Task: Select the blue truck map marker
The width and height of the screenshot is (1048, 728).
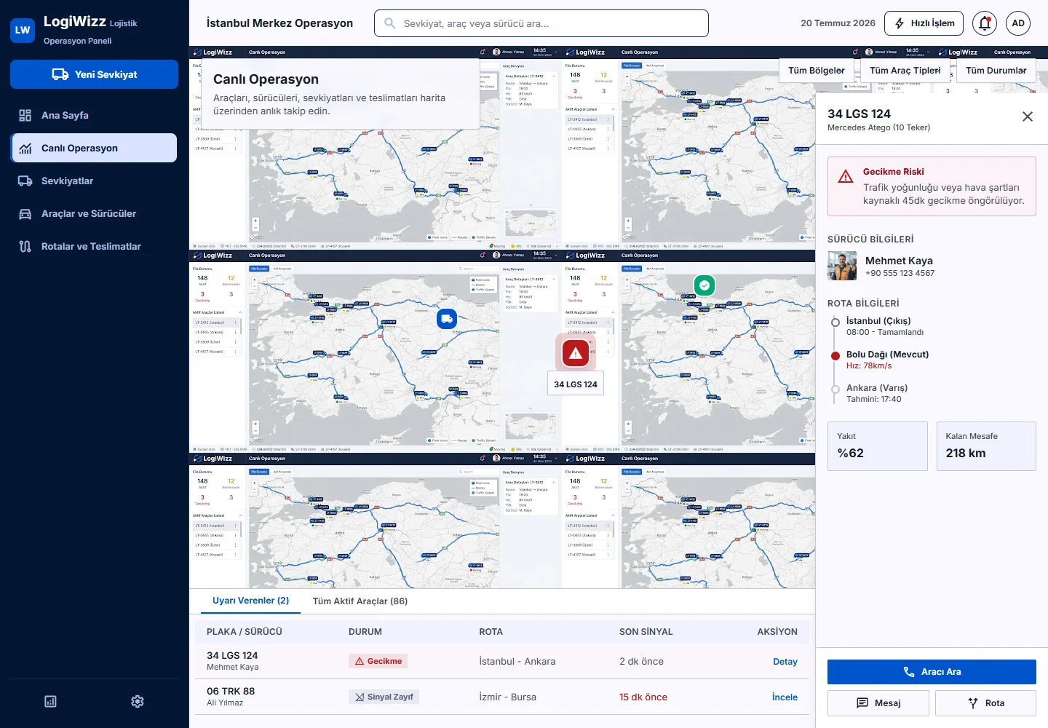Action: pyautogui.click(x=447, y=318)
